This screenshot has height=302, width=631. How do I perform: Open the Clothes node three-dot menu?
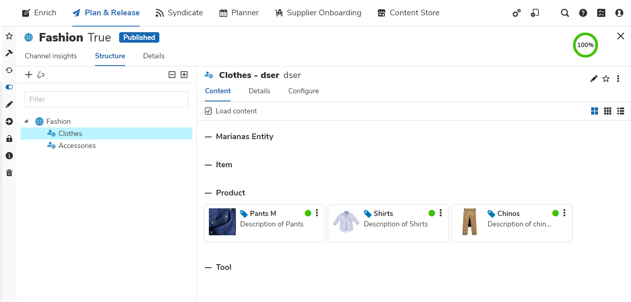[x=618, y=79]
